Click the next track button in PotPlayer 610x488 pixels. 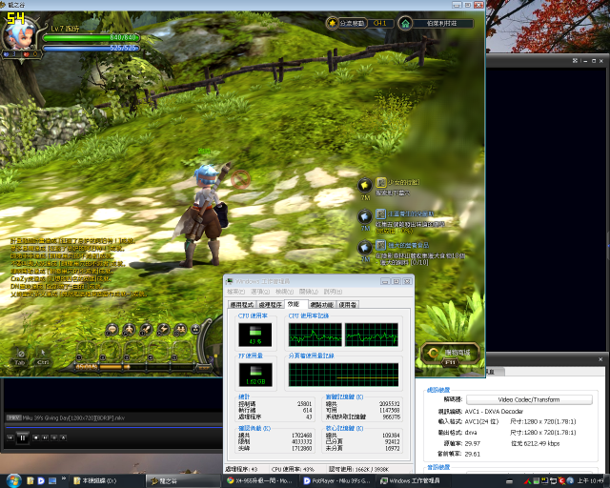pos(45,437)
